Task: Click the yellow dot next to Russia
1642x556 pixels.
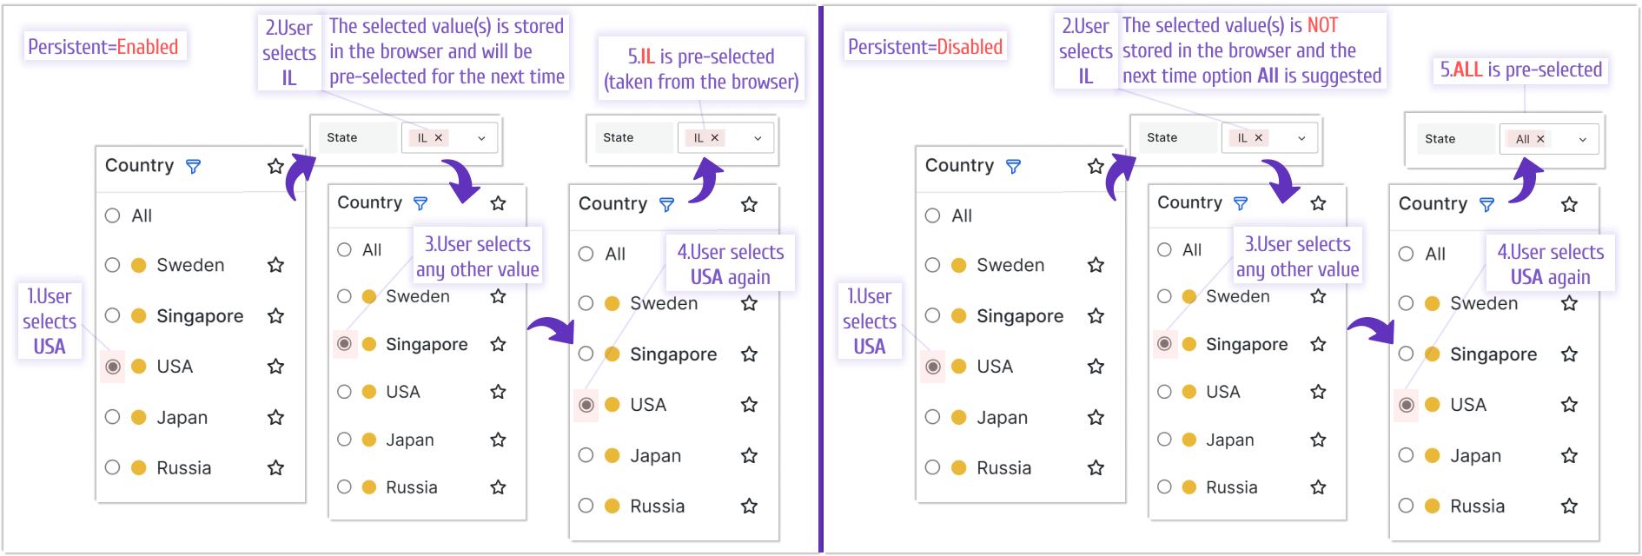Action: [139, 467]
